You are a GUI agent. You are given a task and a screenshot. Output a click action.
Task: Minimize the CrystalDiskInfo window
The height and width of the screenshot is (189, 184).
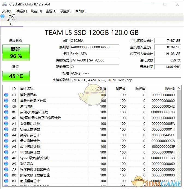click(x=153, y=4)
